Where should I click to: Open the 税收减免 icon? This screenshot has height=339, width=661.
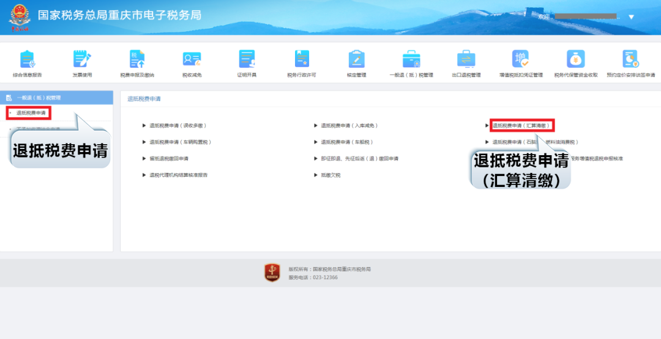(x=192, y=59)
